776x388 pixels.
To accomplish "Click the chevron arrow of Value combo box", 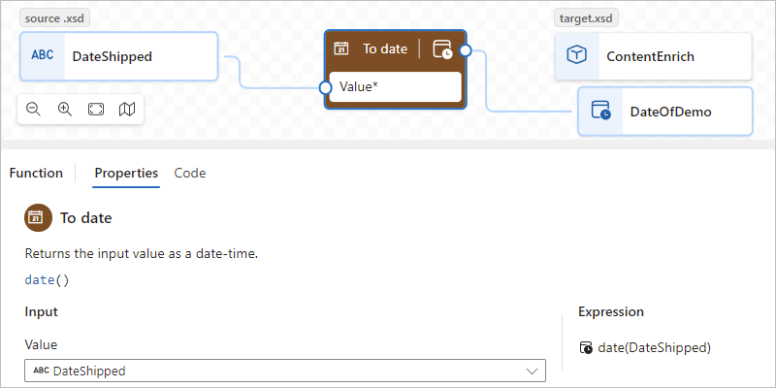I will 533,372.
